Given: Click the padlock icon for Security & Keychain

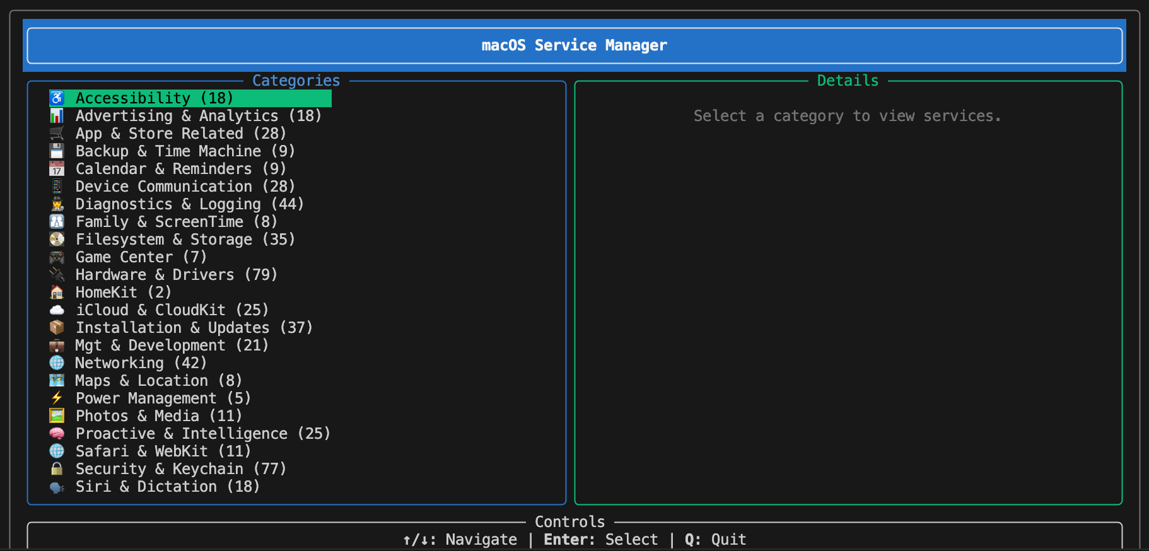Looking at the screenshot, I should point(57,468).
